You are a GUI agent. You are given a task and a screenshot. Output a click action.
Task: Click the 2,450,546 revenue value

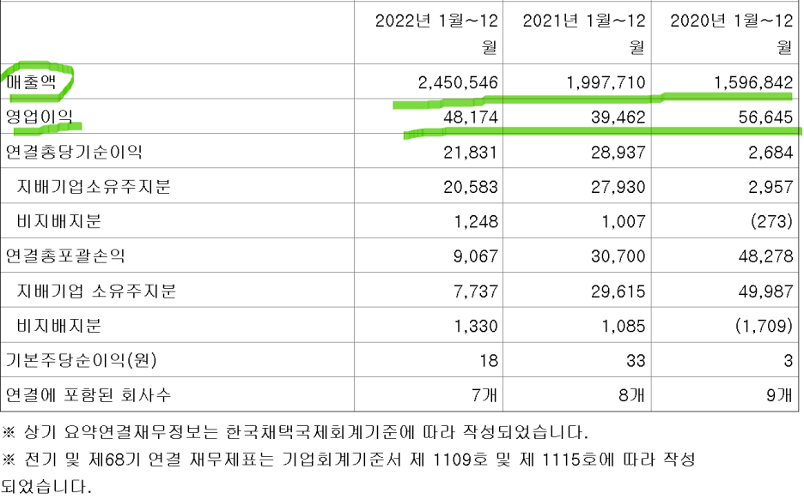(458, 82)
